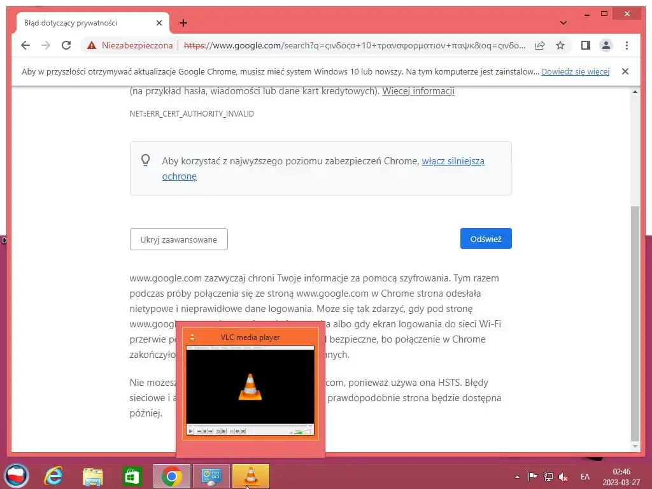Open the Control Panel taskbar icon
The width and height of the screenshot is (652, 489).
(x=211, y=476)
